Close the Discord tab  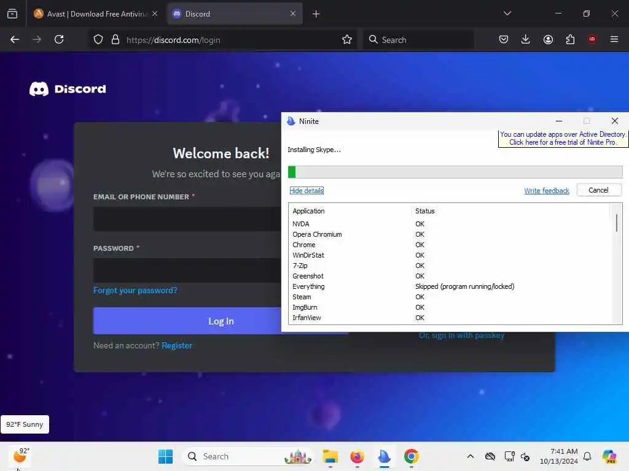point(293,13)
